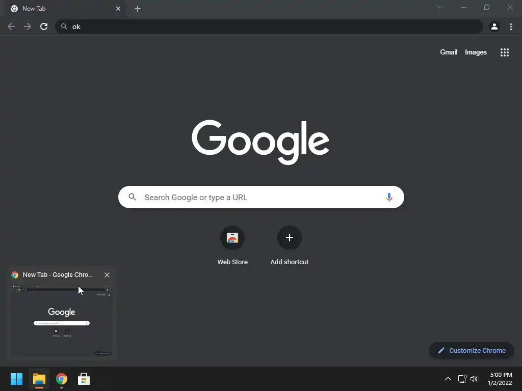The image size is (522, 391).
Task: Click the Customize Chrome button
Action: tap(472, 350)
